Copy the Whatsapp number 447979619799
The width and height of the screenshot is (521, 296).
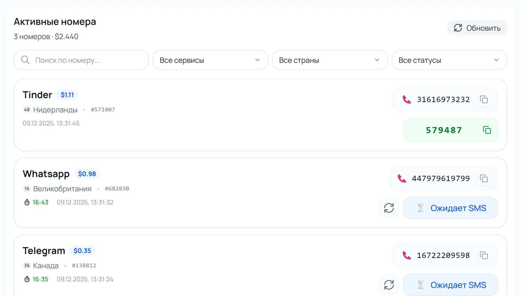pyautogui.click(x=484, y=179)
